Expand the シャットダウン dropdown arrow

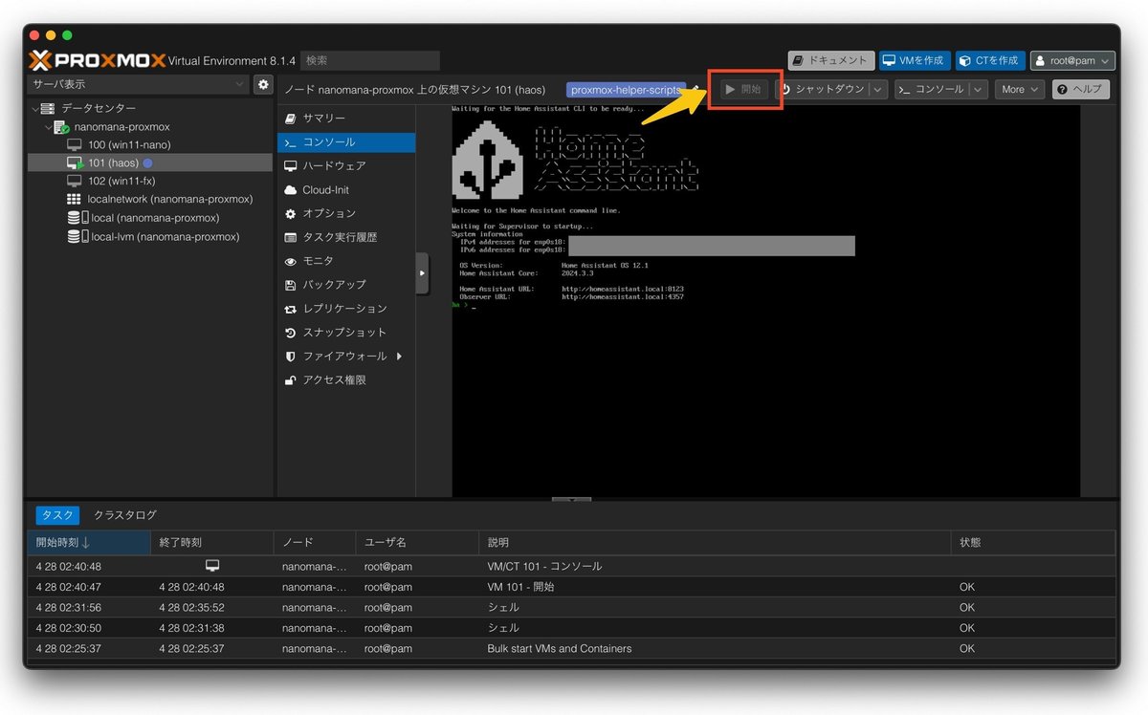click(878, 89)
